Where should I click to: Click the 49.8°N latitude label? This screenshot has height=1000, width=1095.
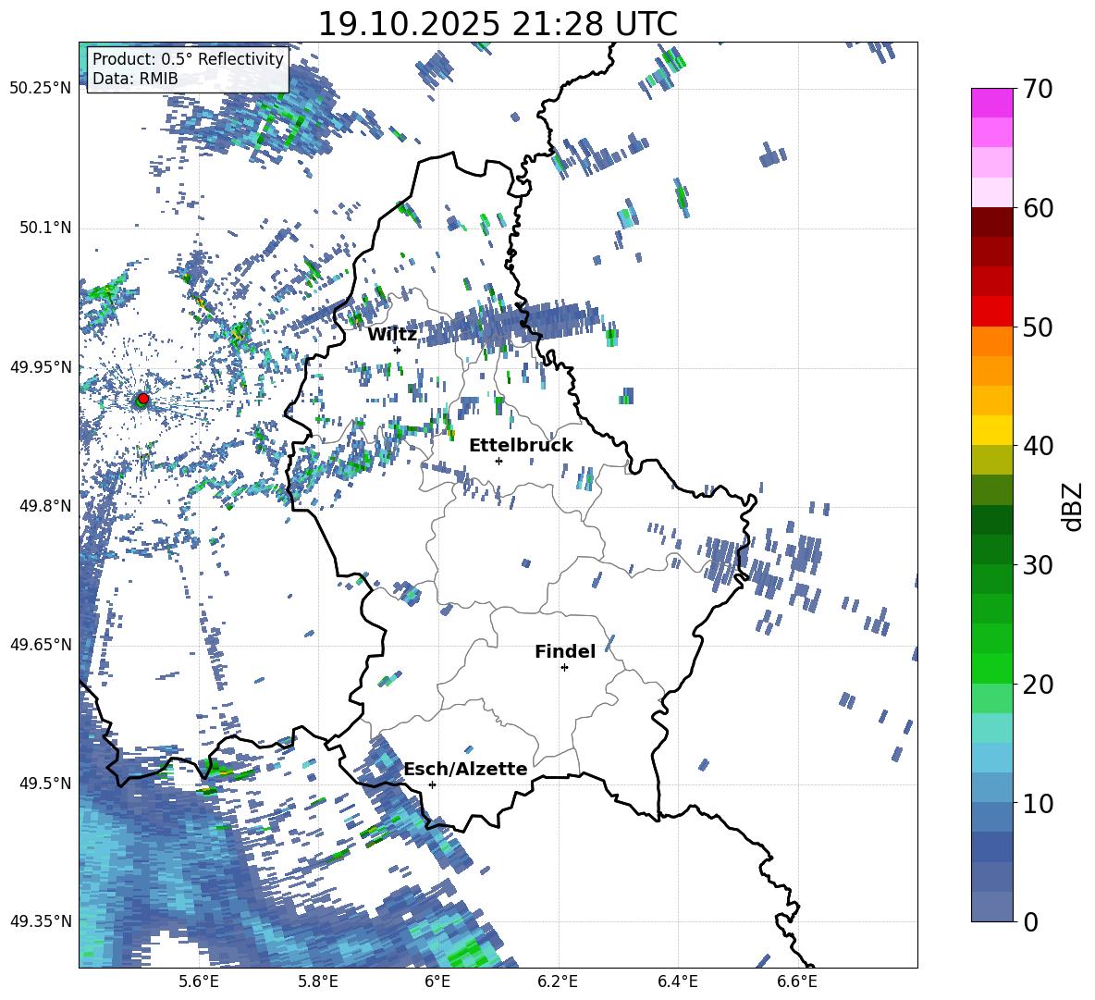[45, 506]
